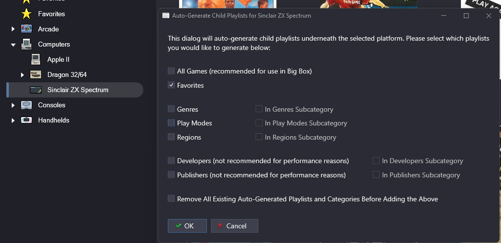Click the Arcade joystick icon
The height and width of the screenshot is (243, 501).
[26, 29]
